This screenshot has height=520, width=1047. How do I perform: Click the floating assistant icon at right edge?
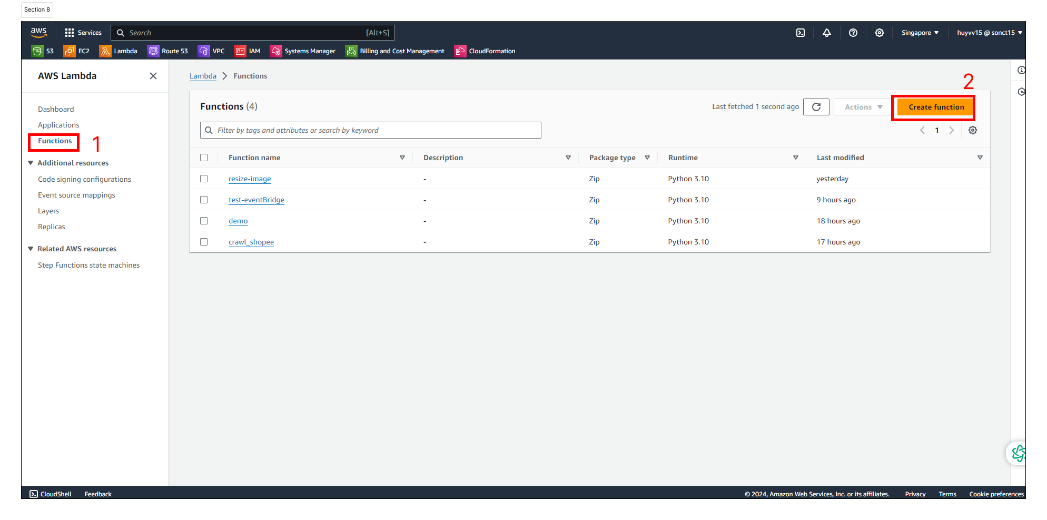click(x=1018, y=453)
